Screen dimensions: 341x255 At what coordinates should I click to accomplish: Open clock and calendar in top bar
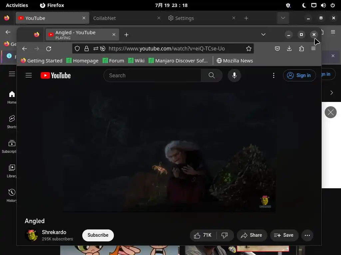[171, 5]
